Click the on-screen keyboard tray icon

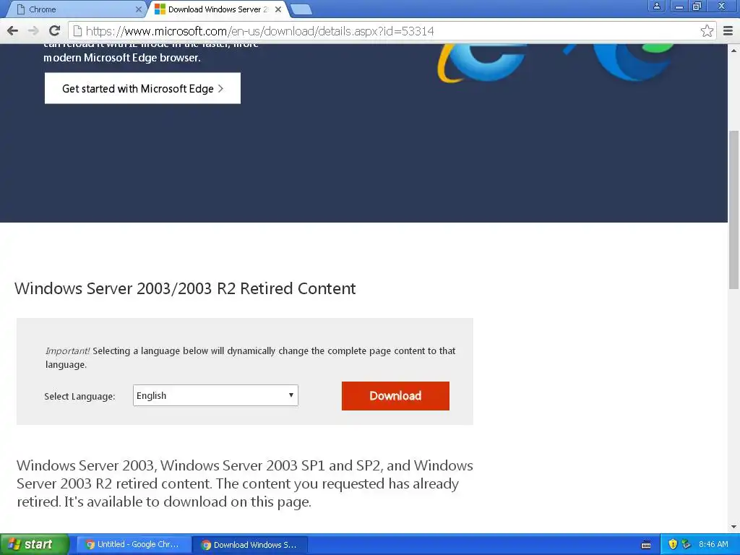pyautogui.click(x=646, y=545)
